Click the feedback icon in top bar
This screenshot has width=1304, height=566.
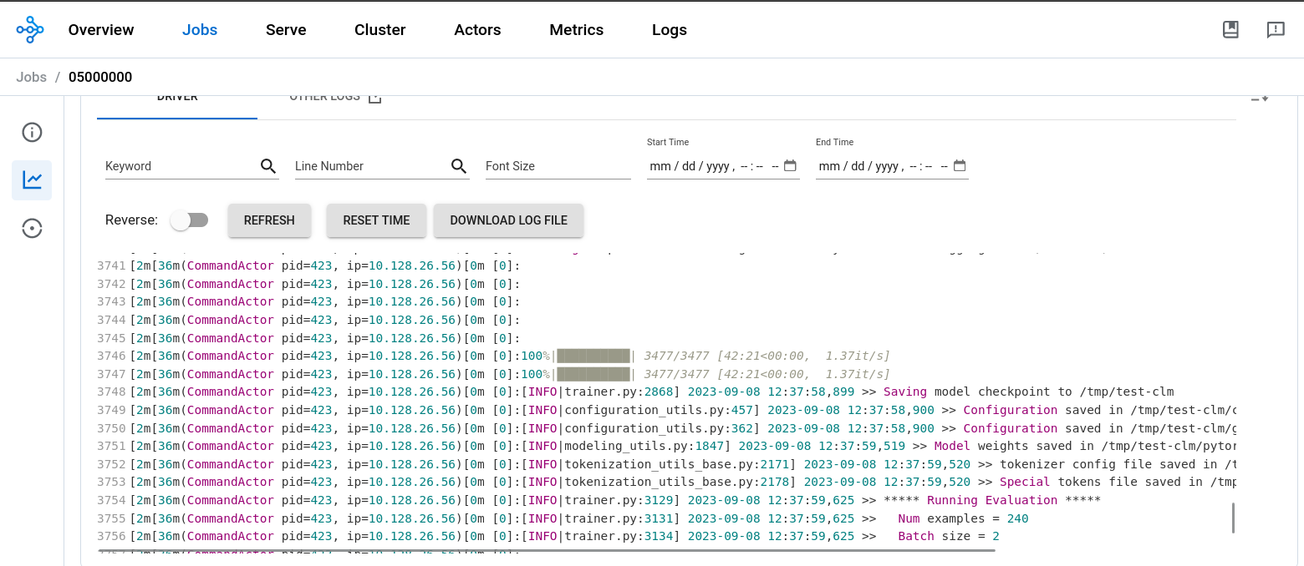tap(1276, 30)
